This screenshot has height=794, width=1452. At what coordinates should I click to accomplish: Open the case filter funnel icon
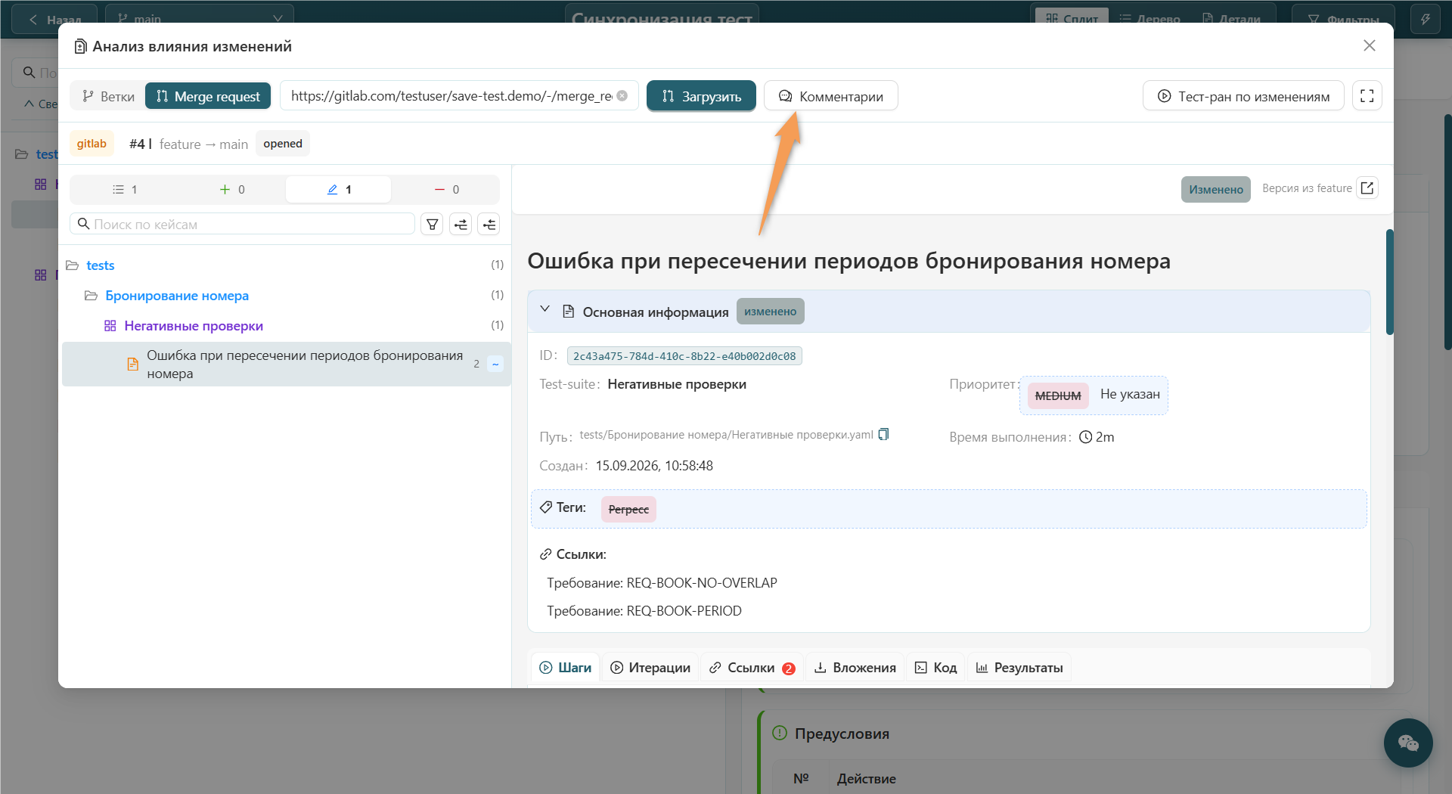(432, 224)
